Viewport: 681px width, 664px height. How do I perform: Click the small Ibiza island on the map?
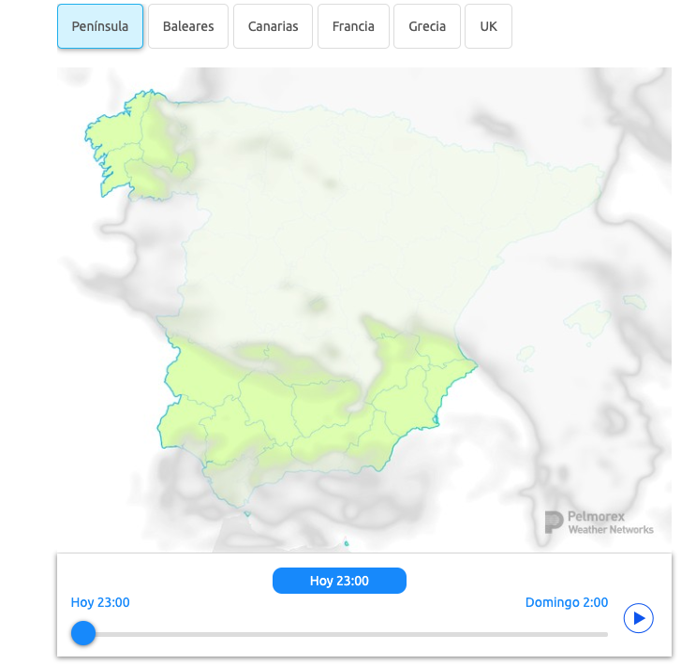click(527, 354)
